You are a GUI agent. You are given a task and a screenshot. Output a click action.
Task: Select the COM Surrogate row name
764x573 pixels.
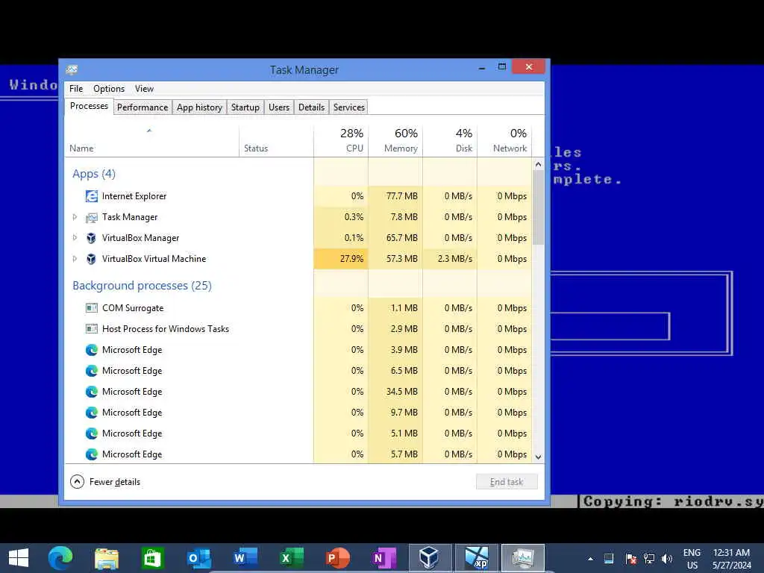pyautogui.click(x=133, y=308)
